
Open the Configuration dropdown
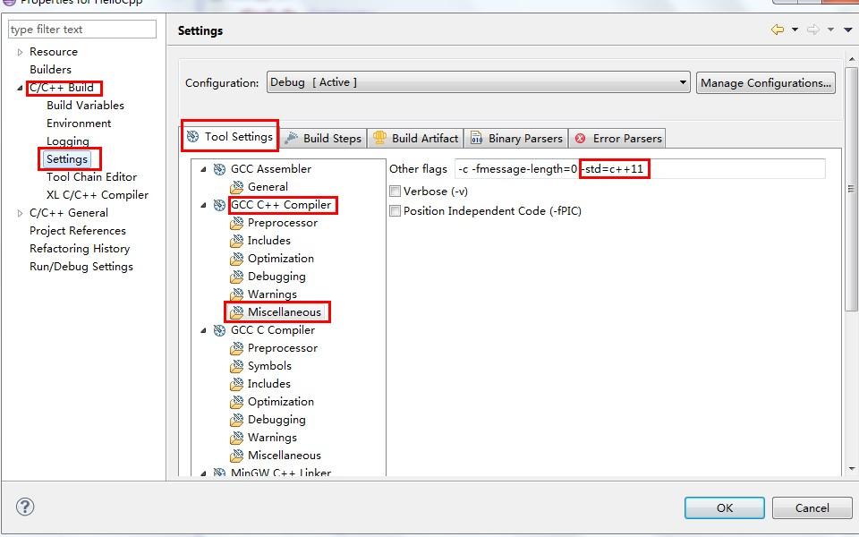[478, 82]
